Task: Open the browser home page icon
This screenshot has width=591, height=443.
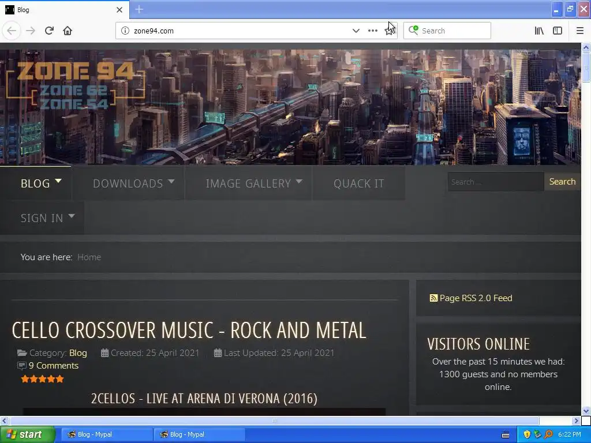Action: [68, 31]
